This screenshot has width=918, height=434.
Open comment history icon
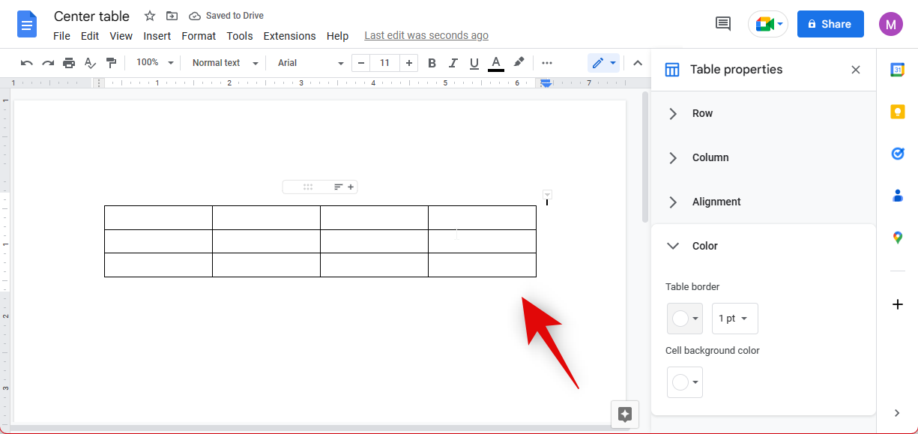[x=723, y=24]
